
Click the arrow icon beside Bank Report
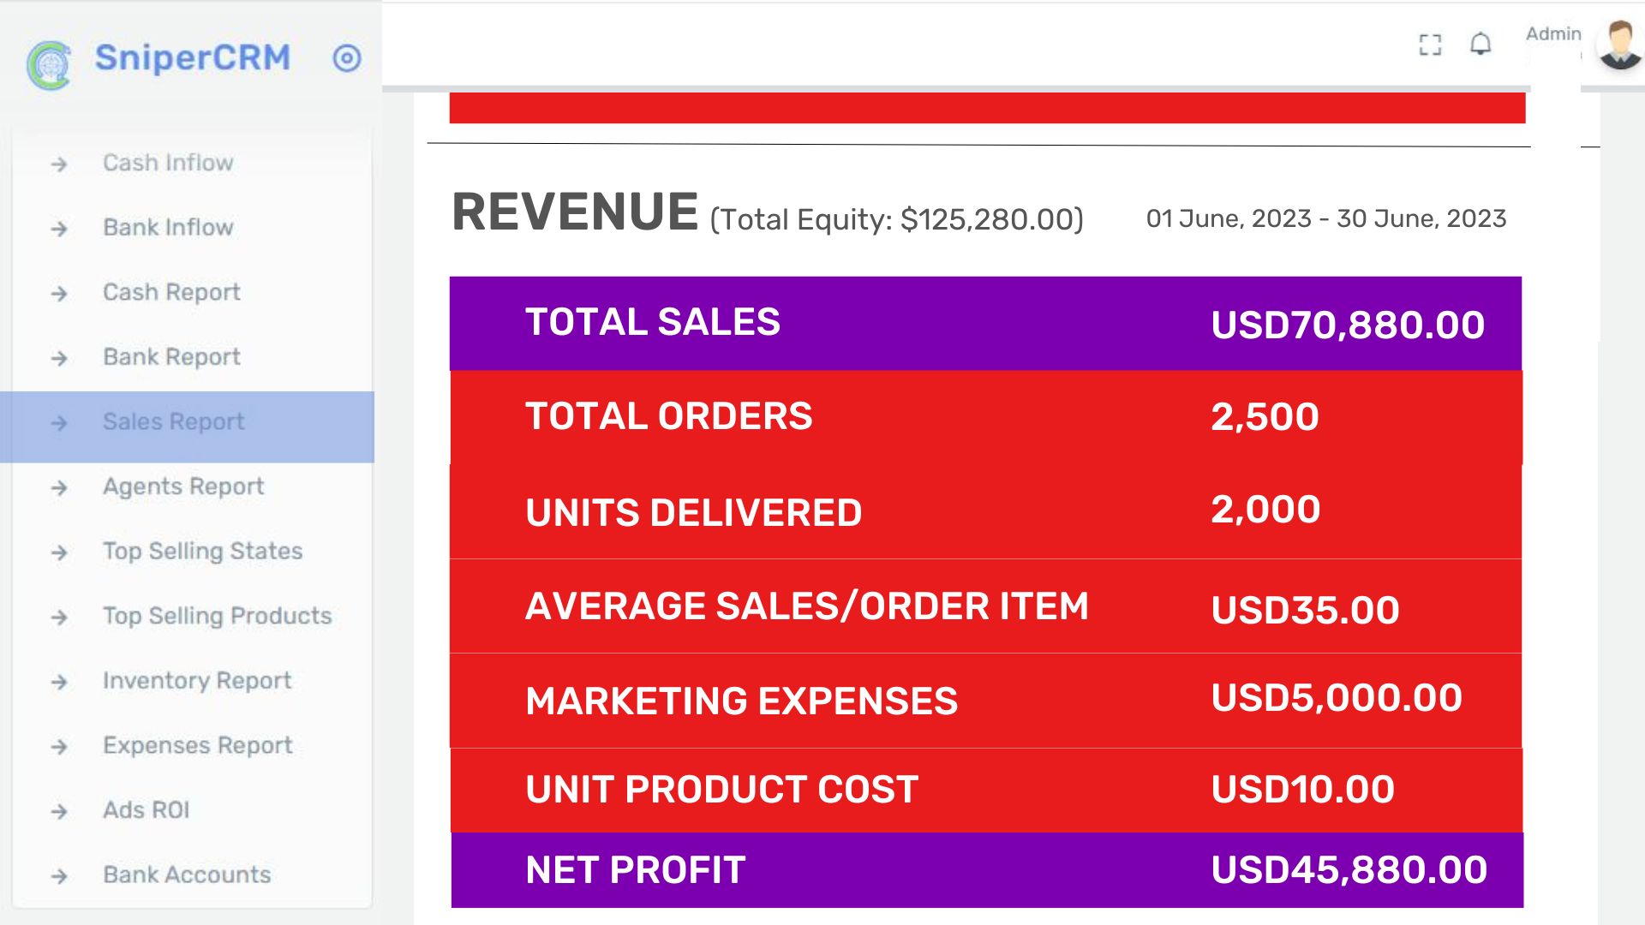[59, 358]
